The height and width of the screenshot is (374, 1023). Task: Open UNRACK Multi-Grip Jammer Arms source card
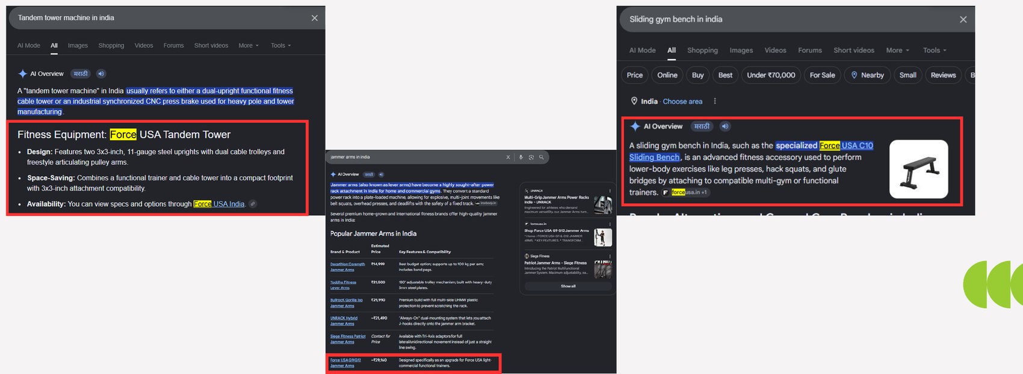(567, 202)
